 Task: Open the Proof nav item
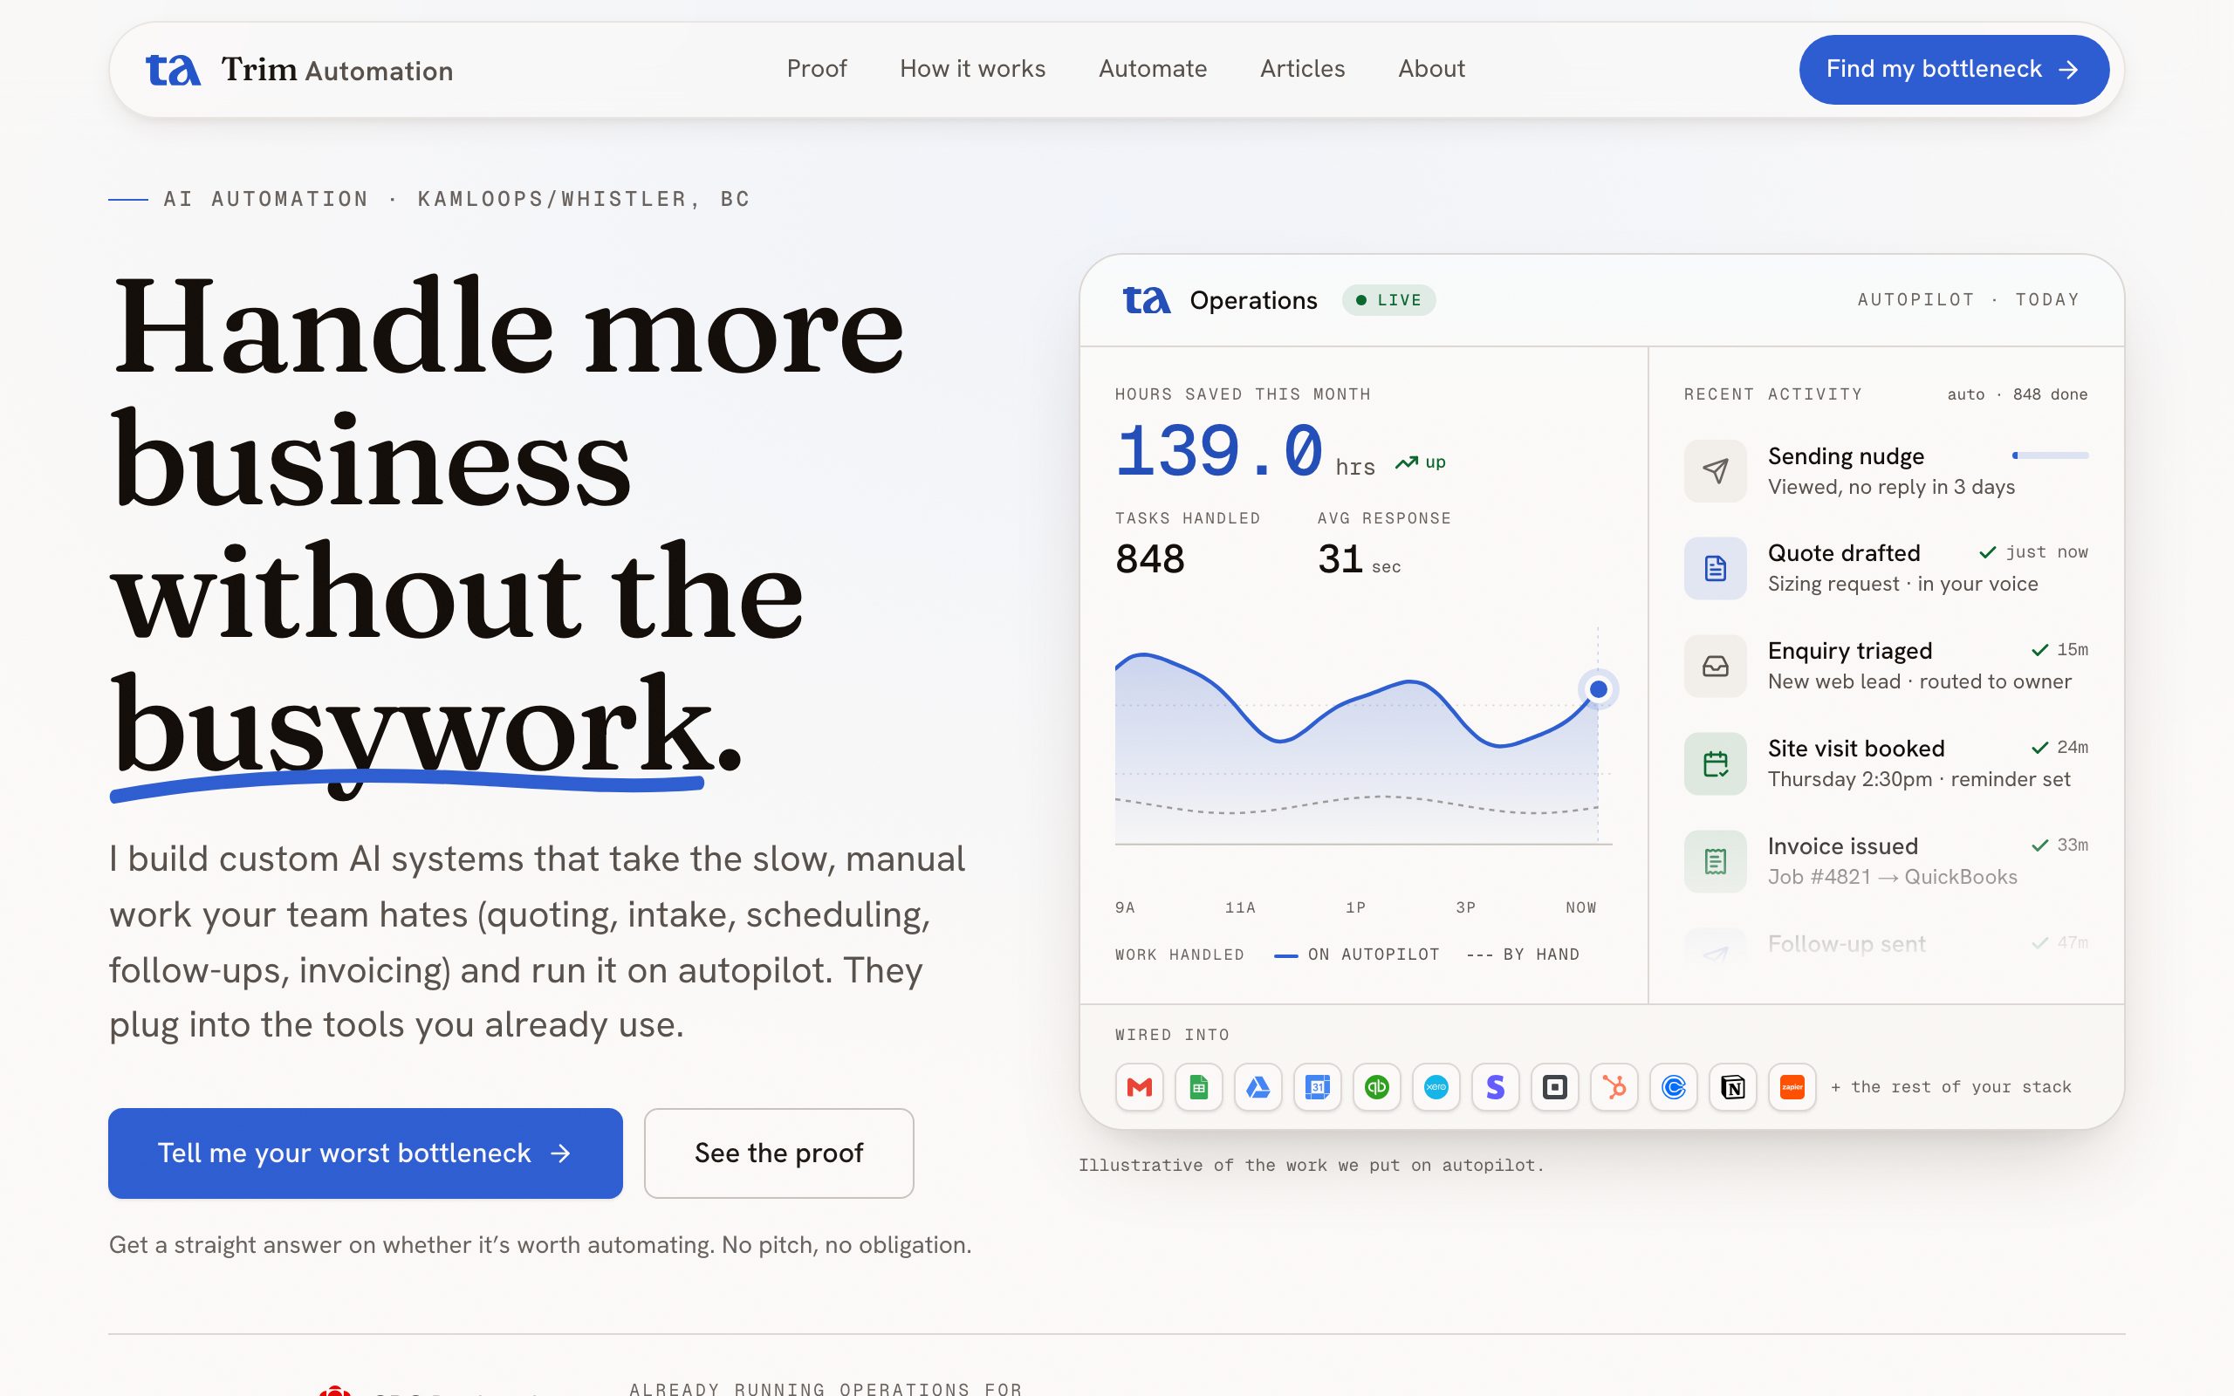coord(816,69)
